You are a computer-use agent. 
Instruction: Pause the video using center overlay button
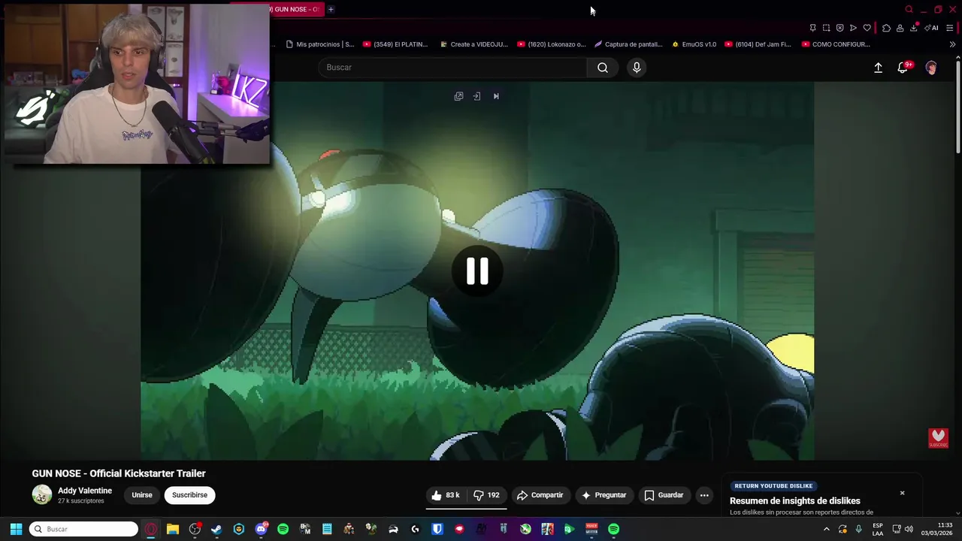[477, 271]
